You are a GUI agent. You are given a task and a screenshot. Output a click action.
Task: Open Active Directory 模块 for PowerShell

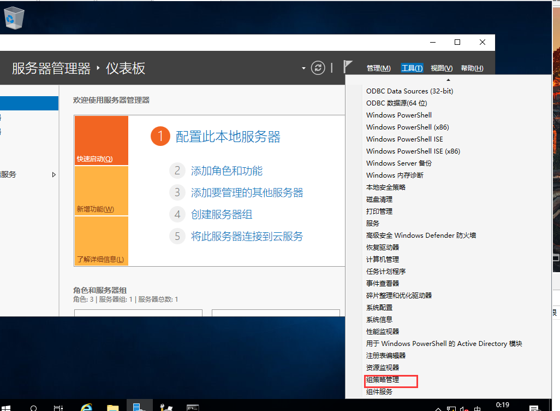coord(444,343)
